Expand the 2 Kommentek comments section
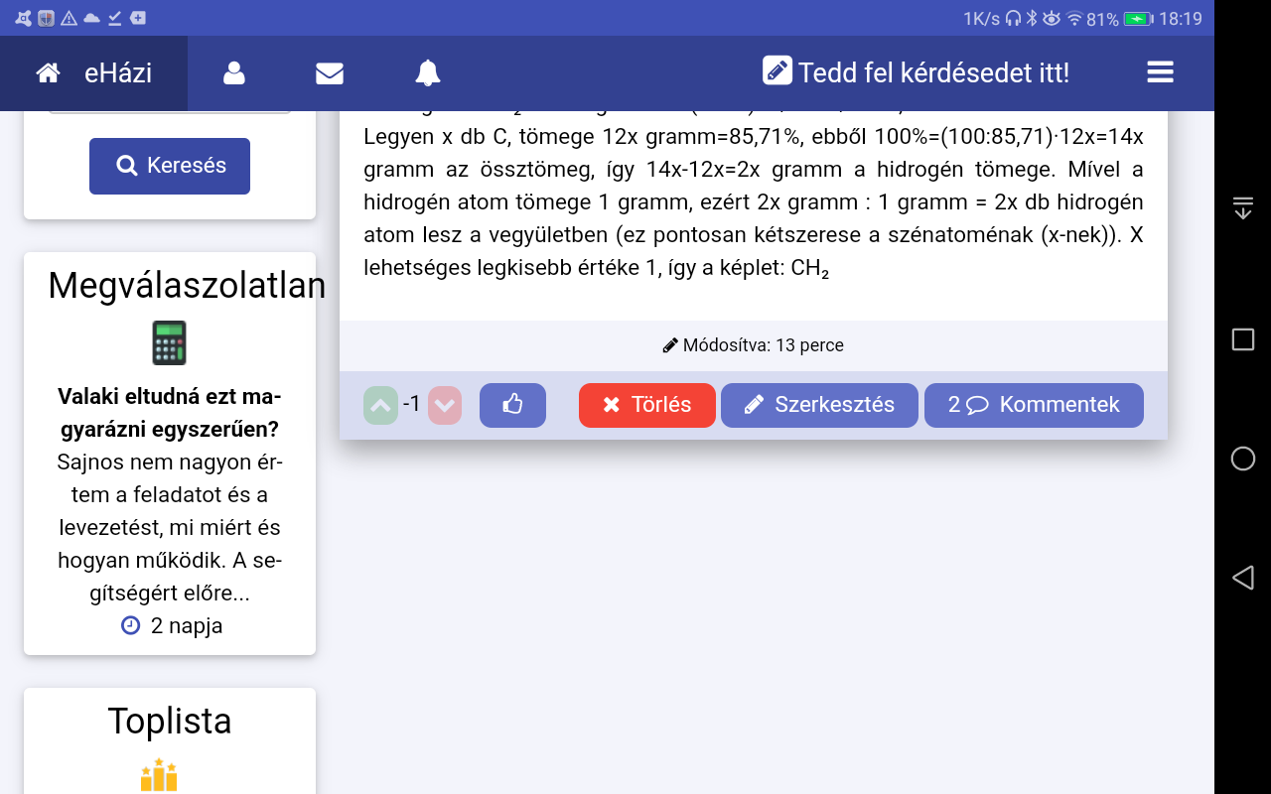This screenshot has width=1271, height=794. point(1034,405)
